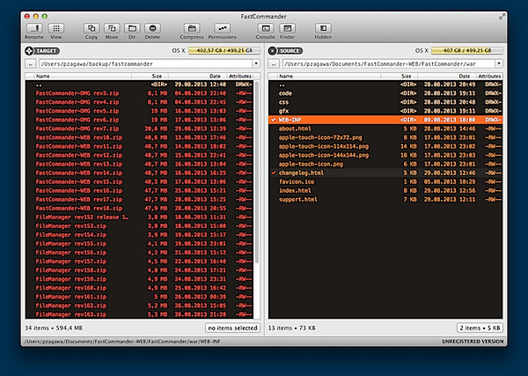
Task: Reveal in Finder toolbar icon
Action: coord(287,28)
